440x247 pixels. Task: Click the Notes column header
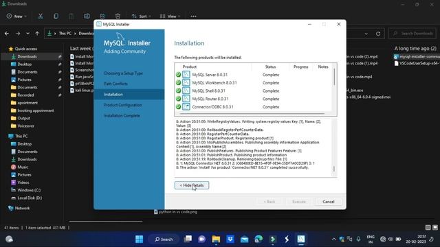(323, 67)
